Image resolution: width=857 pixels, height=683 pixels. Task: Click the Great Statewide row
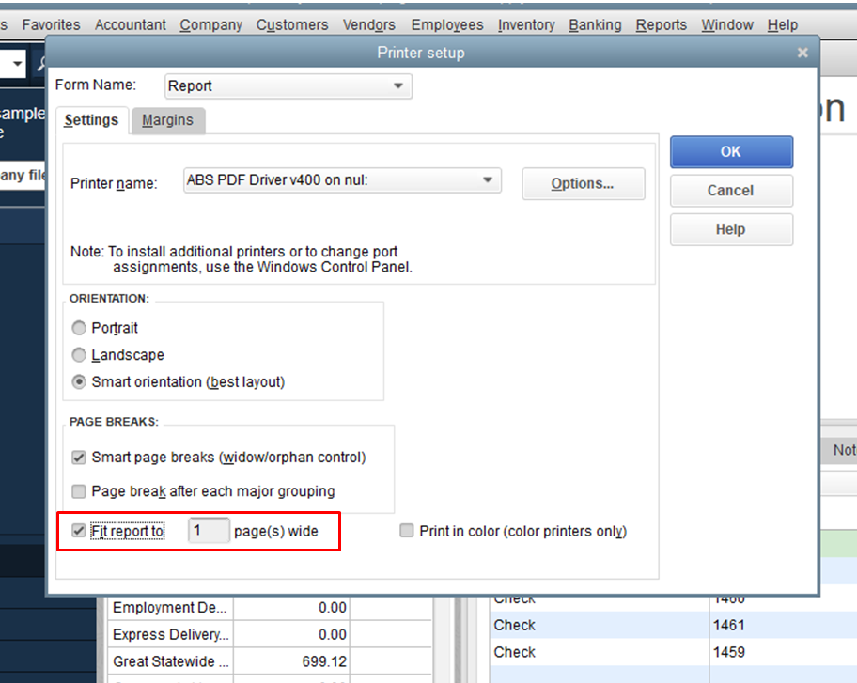coord(270,661)
